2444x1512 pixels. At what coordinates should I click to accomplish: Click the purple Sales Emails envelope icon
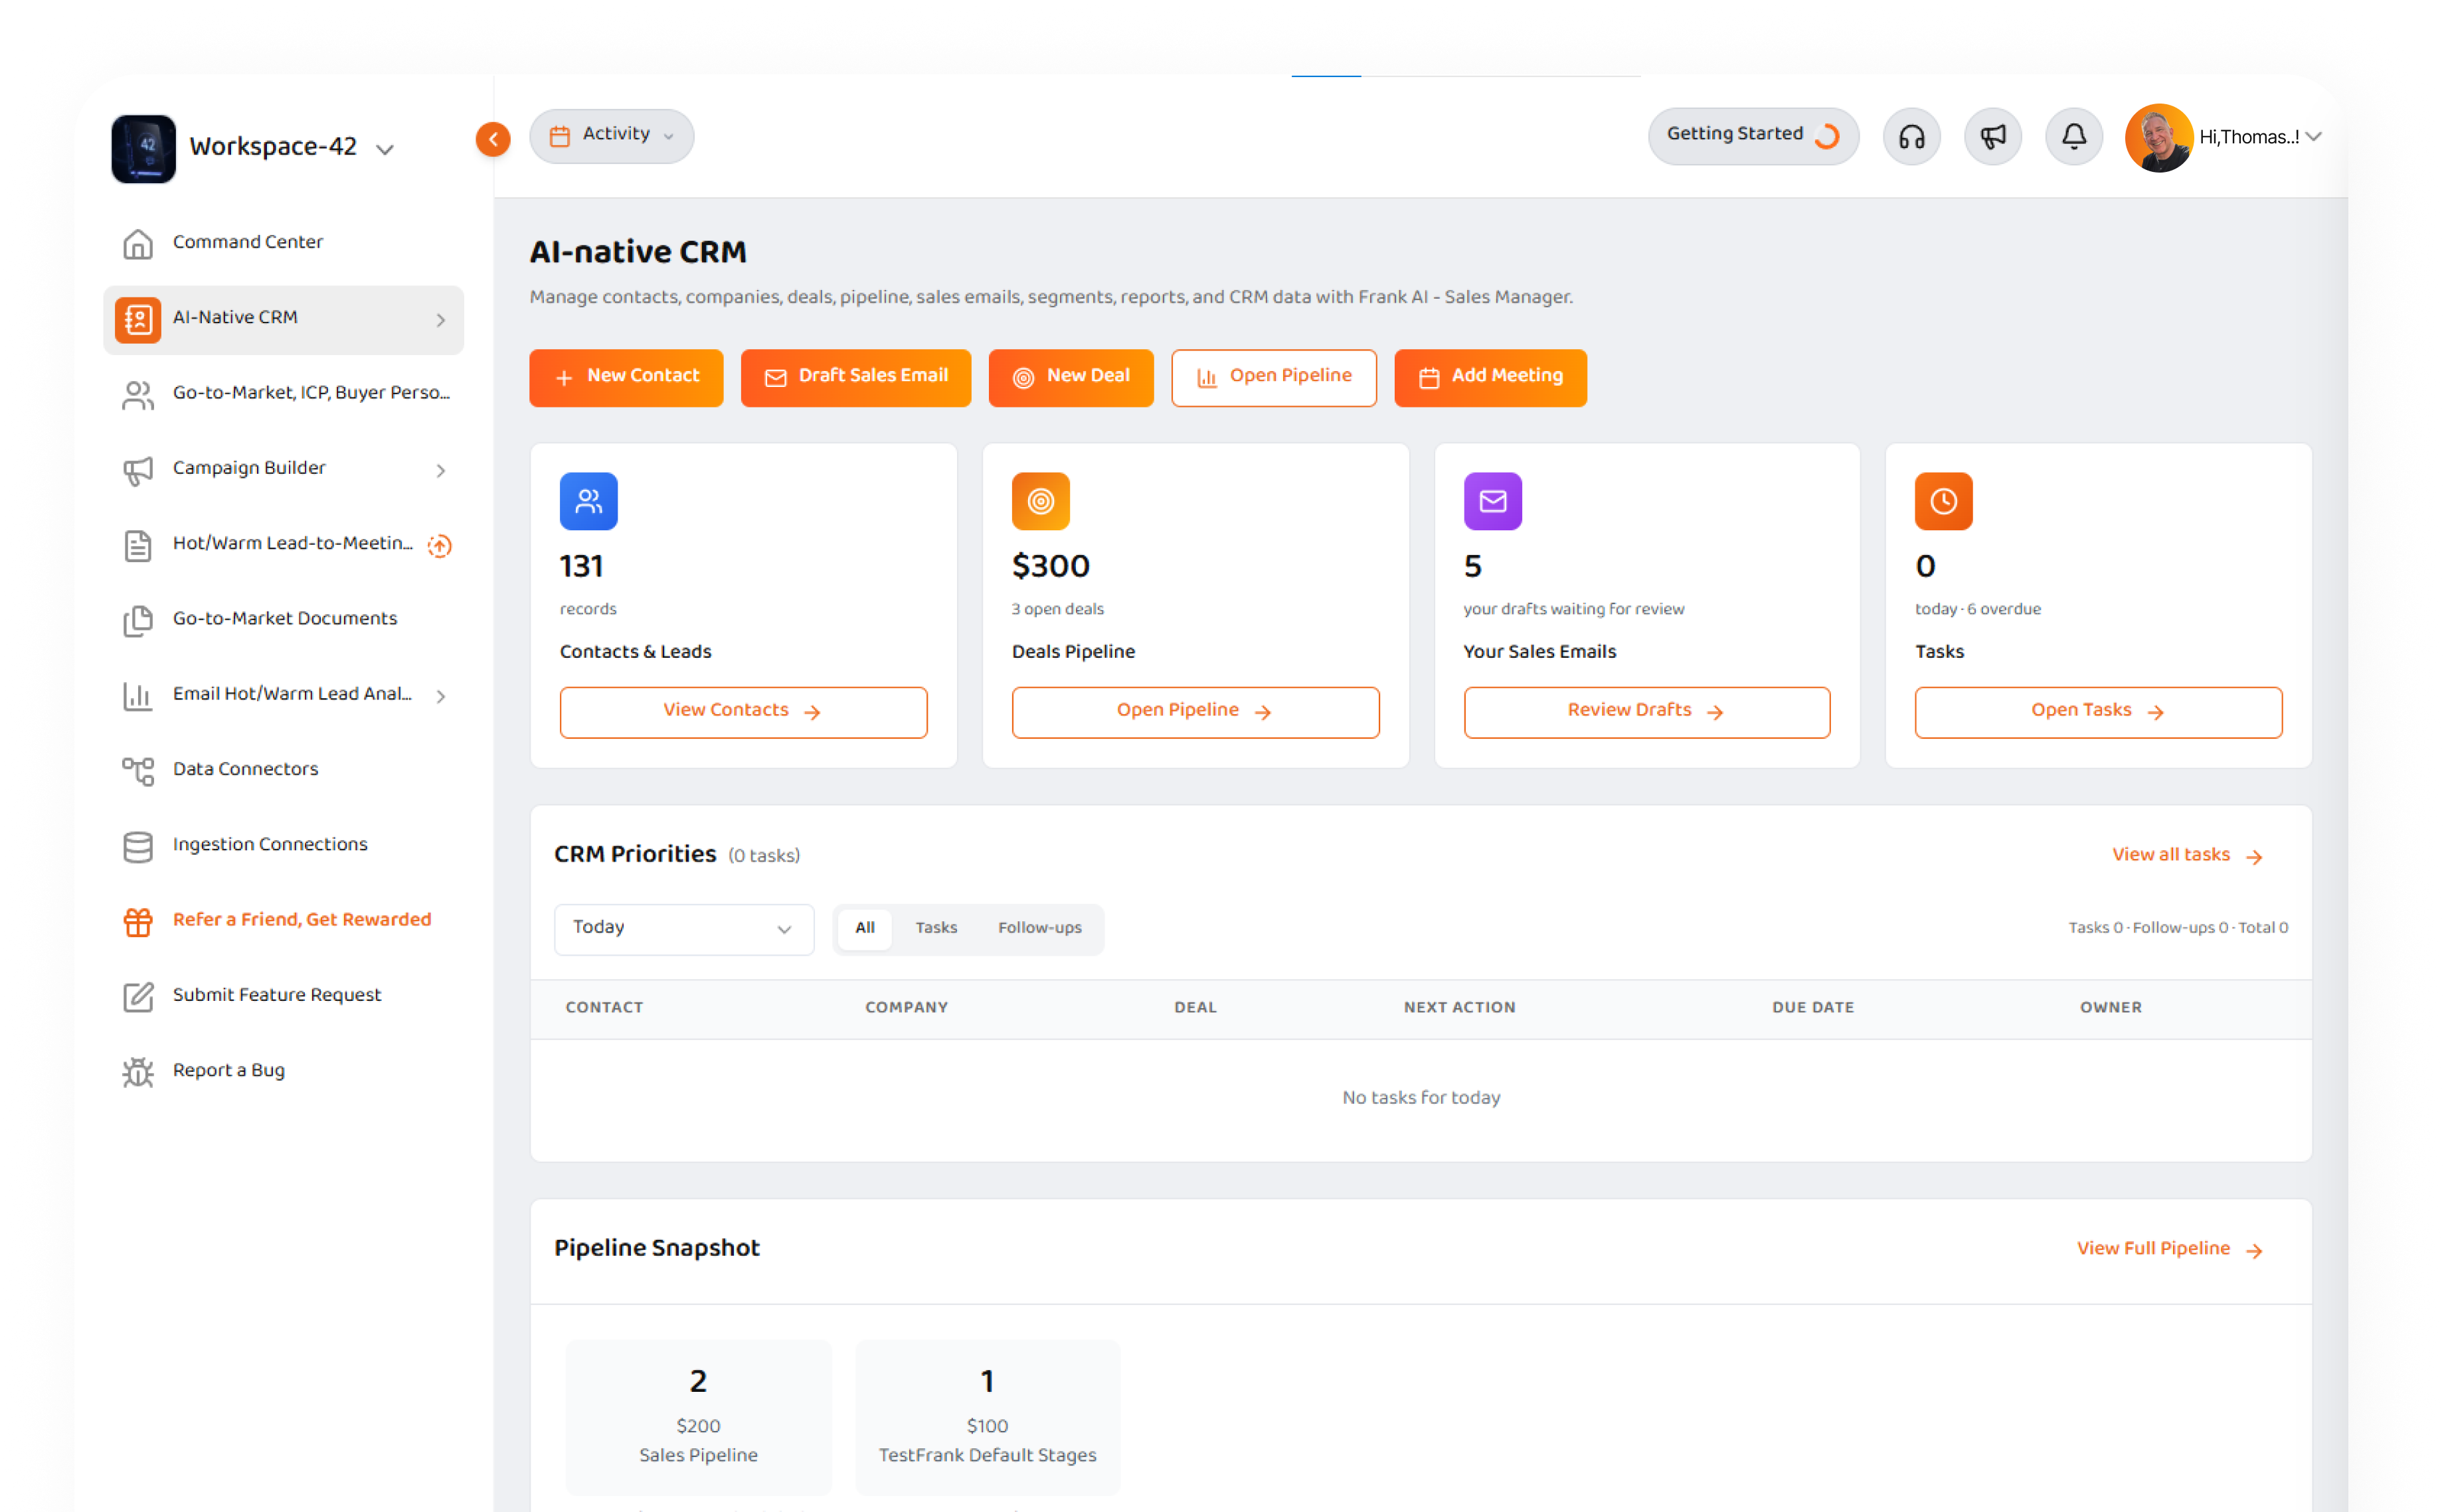click(x=1492, y=501)
